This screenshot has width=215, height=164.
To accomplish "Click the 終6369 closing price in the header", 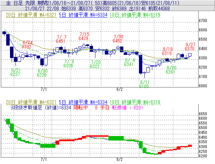I will 119,9.
